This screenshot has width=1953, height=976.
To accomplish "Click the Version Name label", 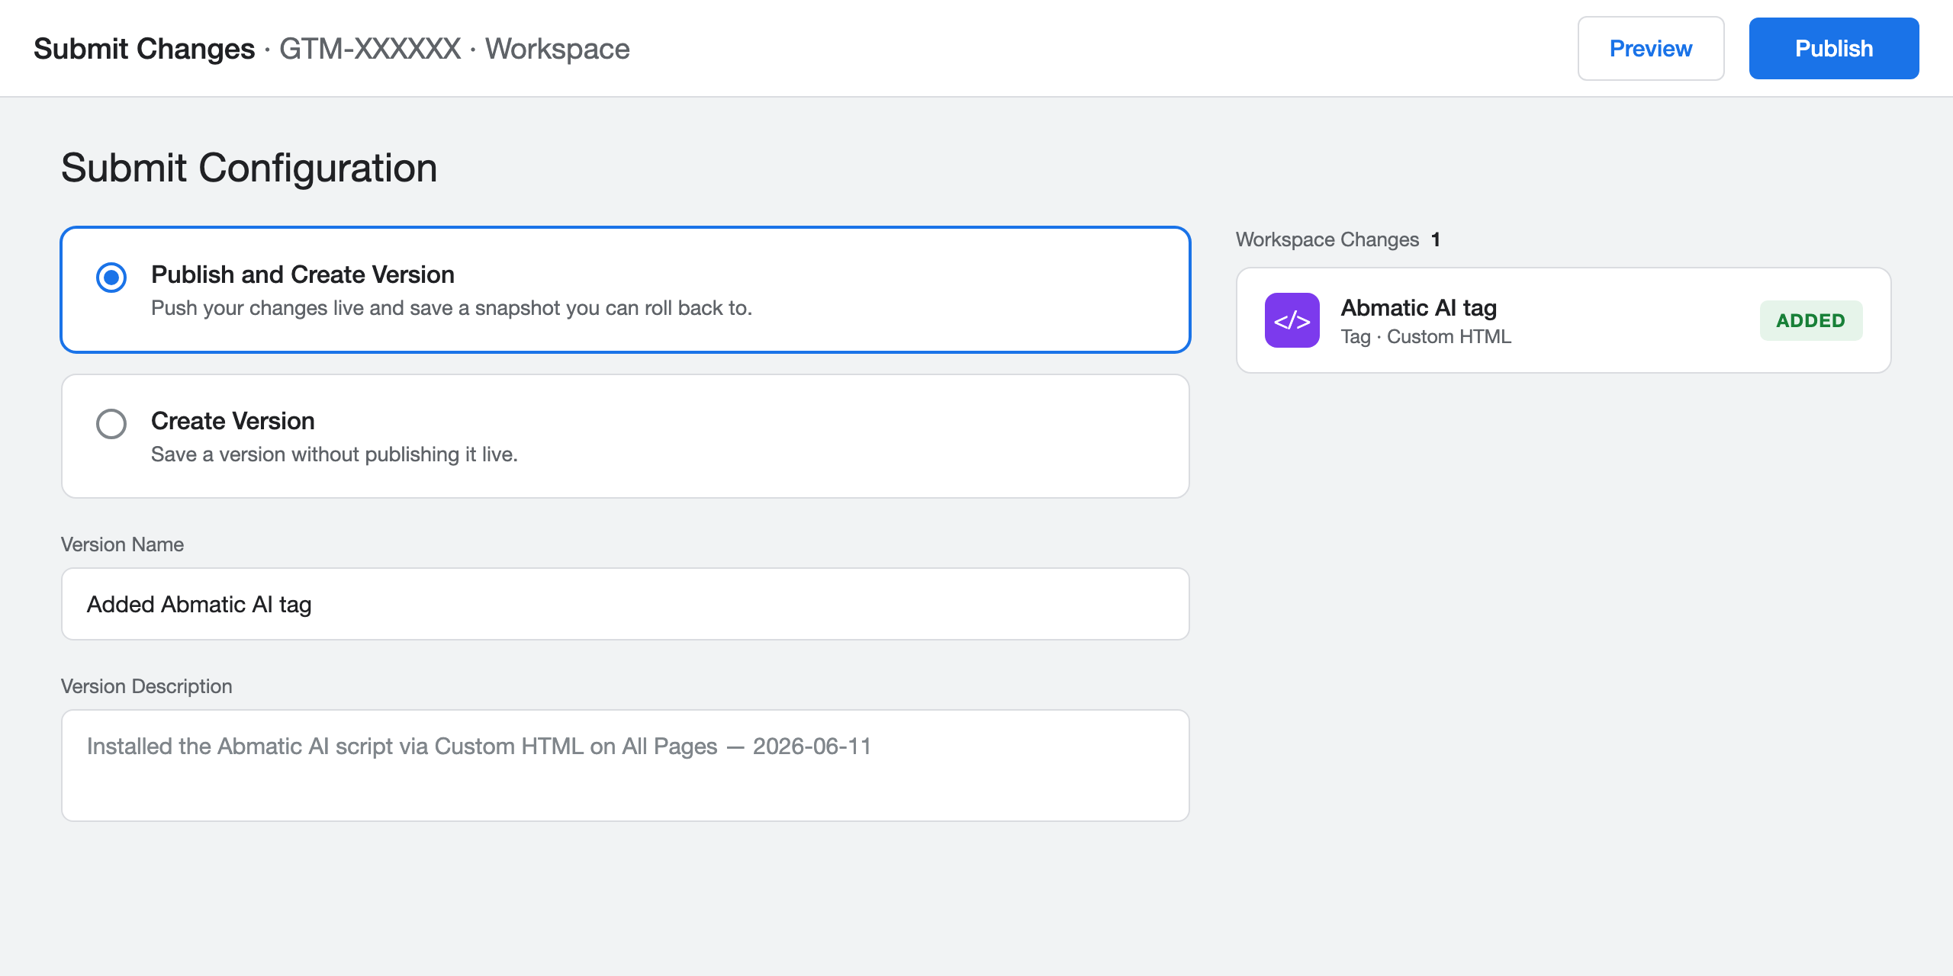I will [x=122, y=544].
